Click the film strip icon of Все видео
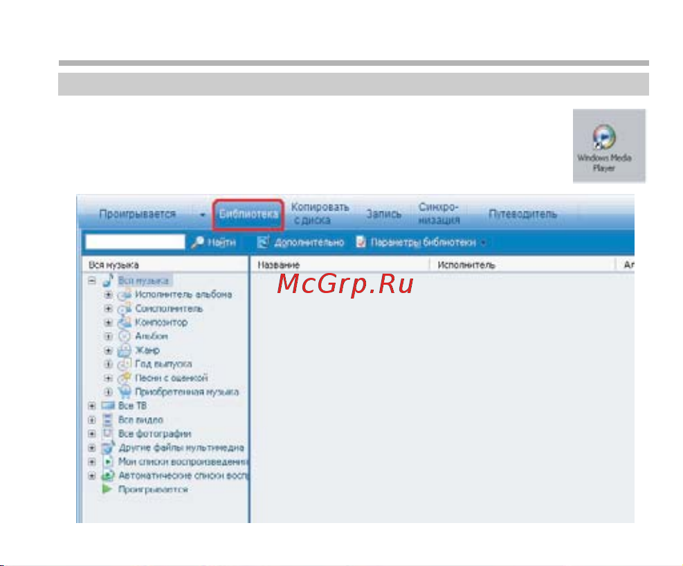Viewport: 683px width, 566px height. [x=107, y=420]
